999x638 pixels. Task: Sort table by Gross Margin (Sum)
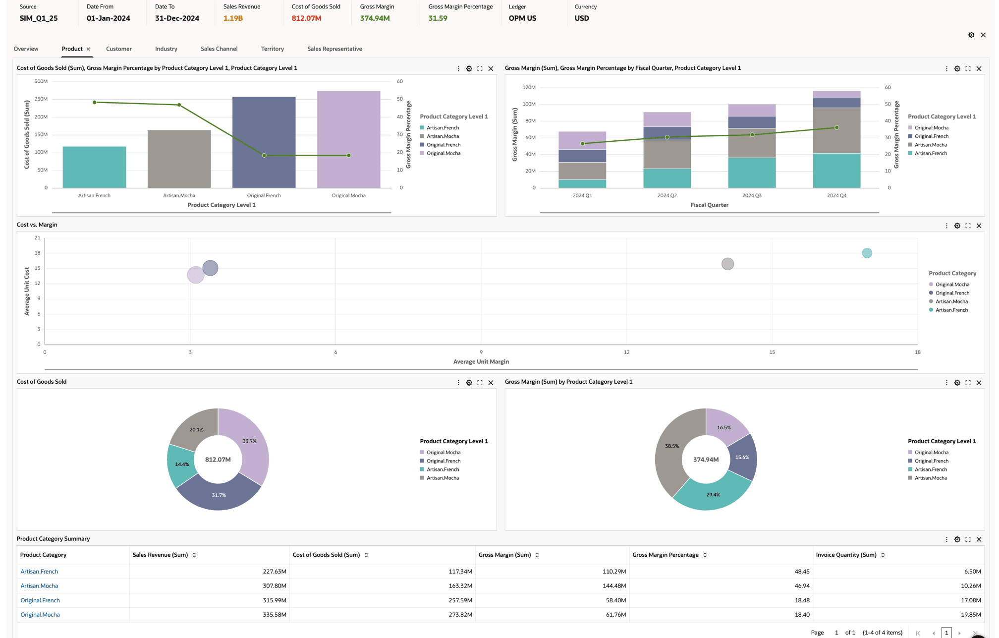[537, 555]
